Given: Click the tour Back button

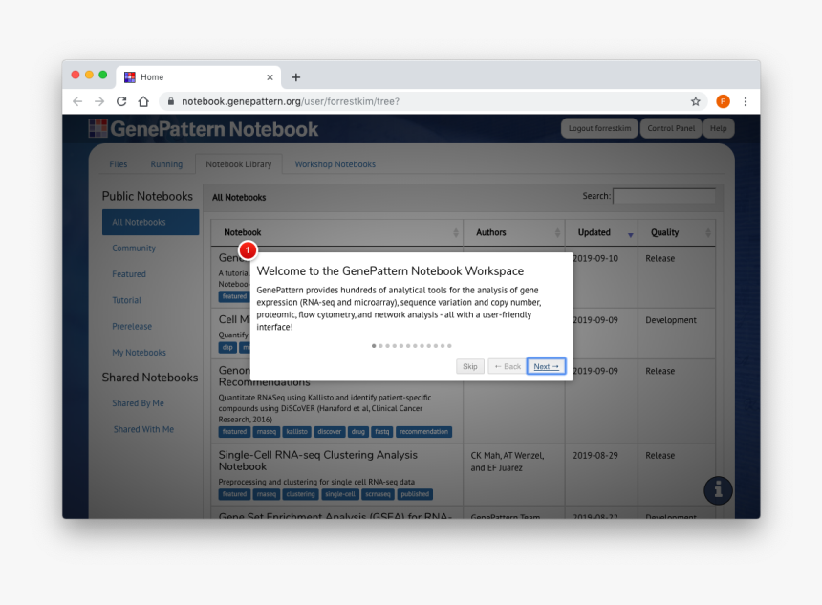Looking at the screenshot, I should point(508,366).
